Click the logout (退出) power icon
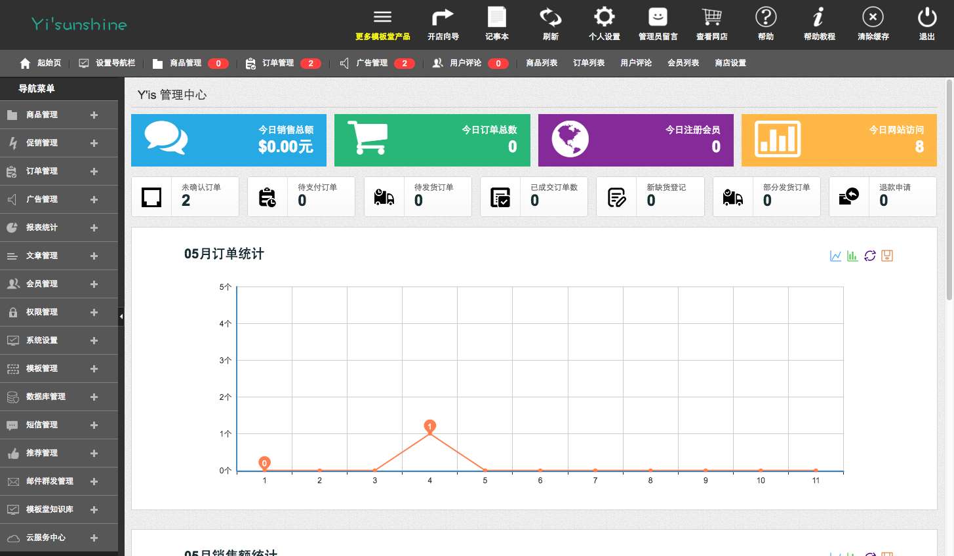The height and width of the screenshot is (556, 954). tap(926, 18)
